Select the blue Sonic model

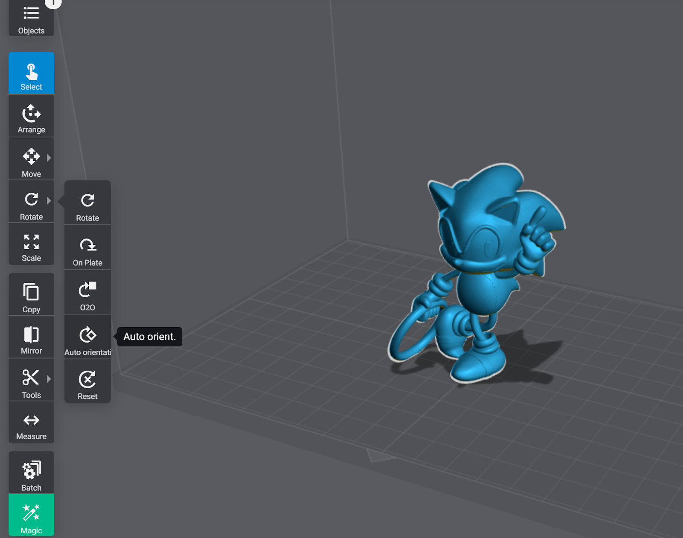482,273
